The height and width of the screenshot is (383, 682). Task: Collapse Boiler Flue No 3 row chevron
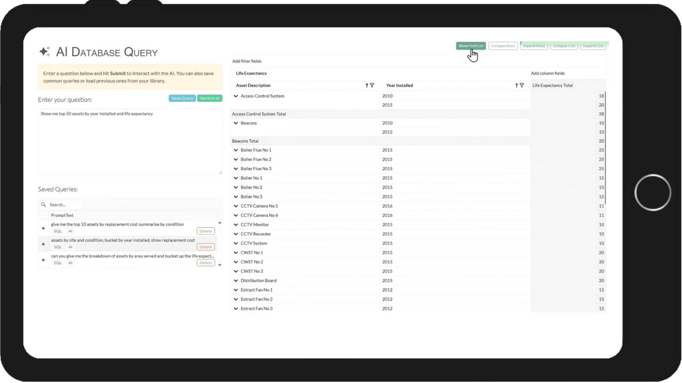(x=236, y=169)
